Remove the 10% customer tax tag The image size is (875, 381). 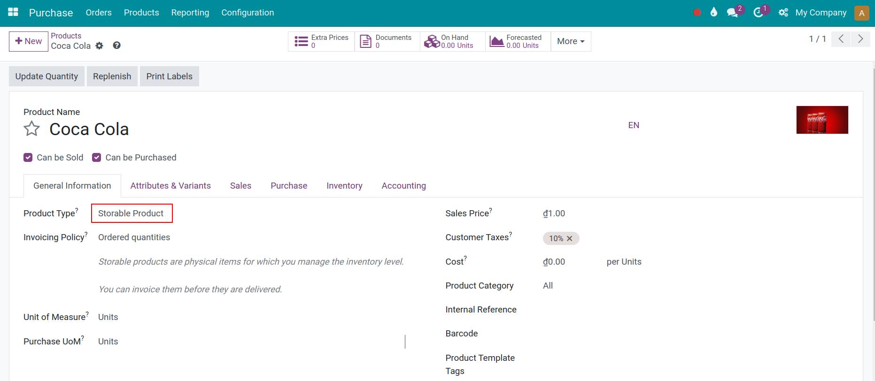pyautogui.click(x=569, y=238)
